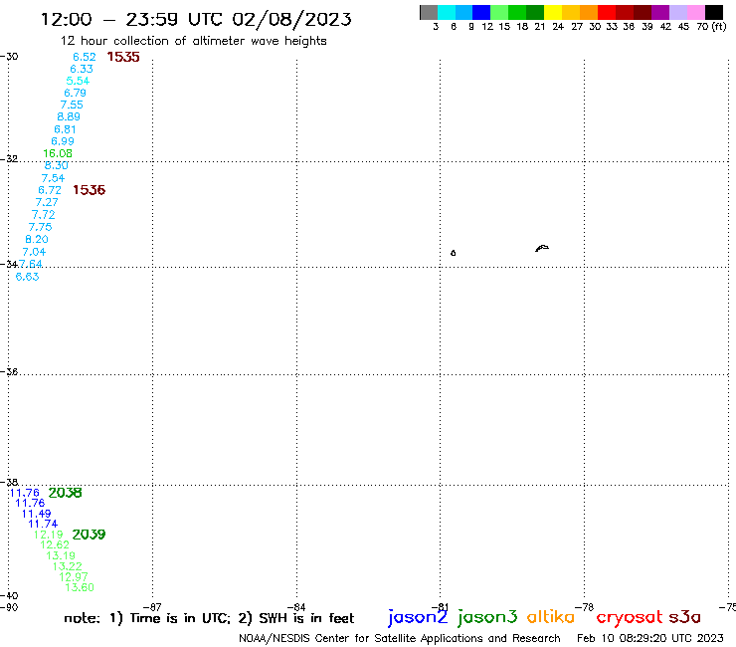This screenshot has height=647, width=736.
Task: Select the green timestamp label '2038'
Action: (66, 493)
